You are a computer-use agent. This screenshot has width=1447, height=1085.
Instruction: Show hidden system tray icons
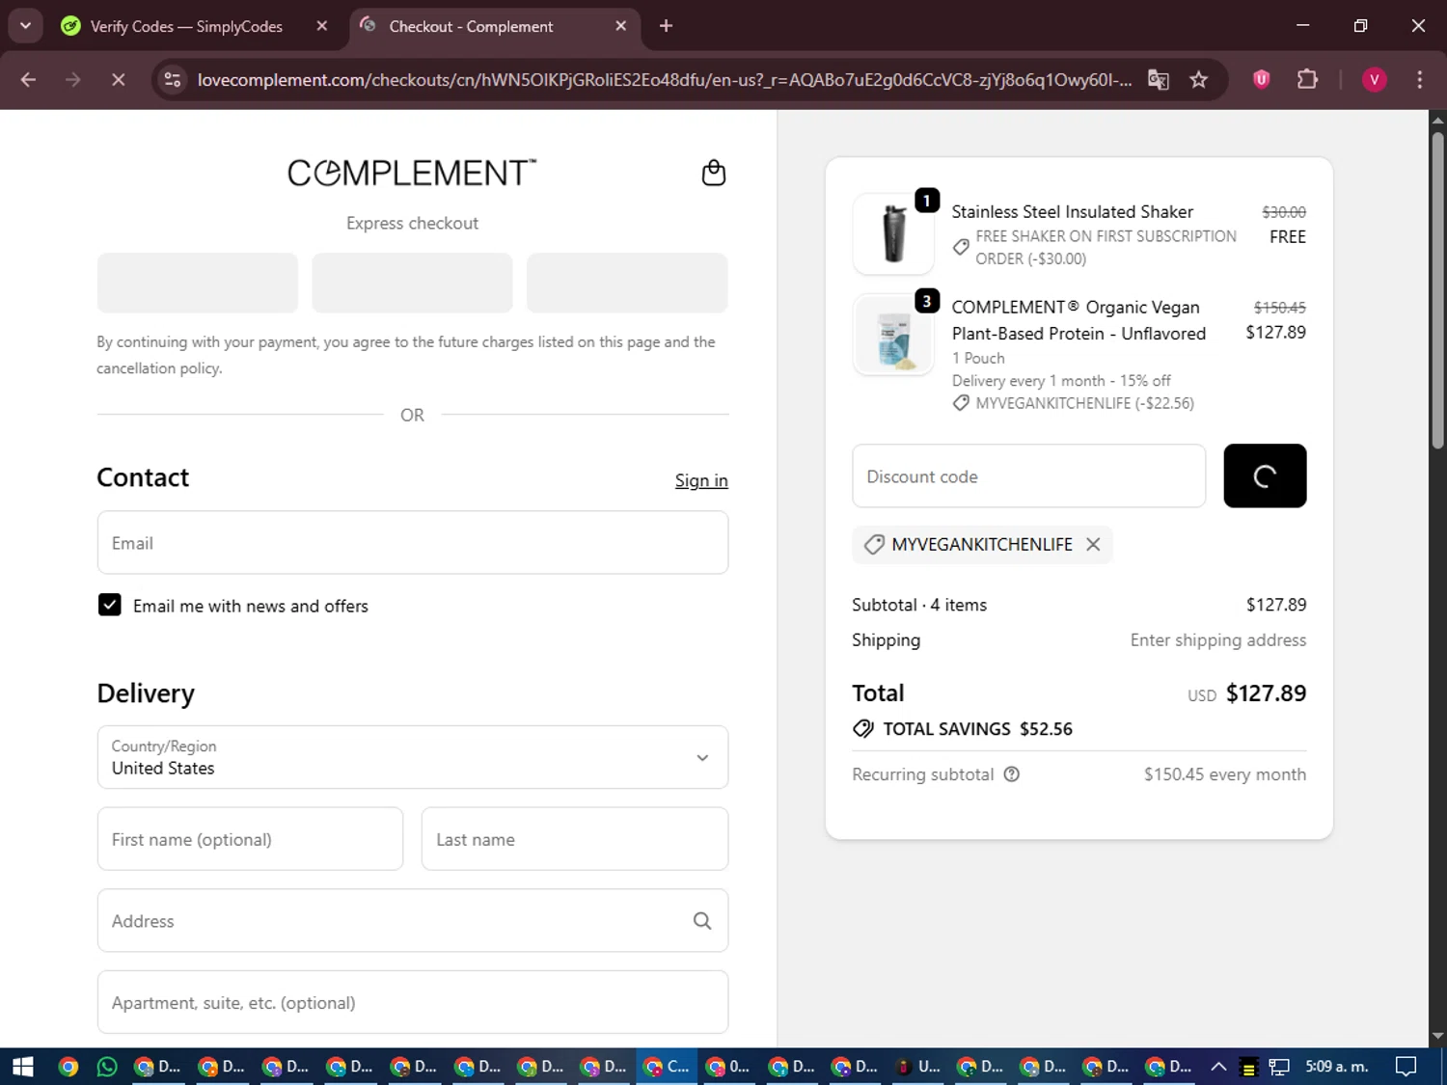1218,1067
